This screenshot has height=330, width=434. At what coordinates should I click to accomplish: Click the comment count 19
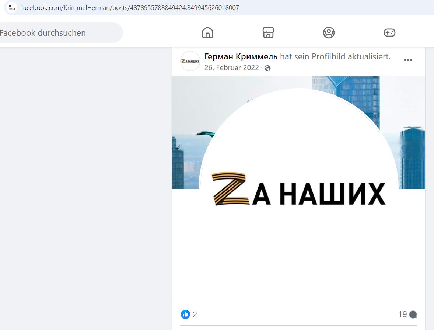click(x=402, y=314)
